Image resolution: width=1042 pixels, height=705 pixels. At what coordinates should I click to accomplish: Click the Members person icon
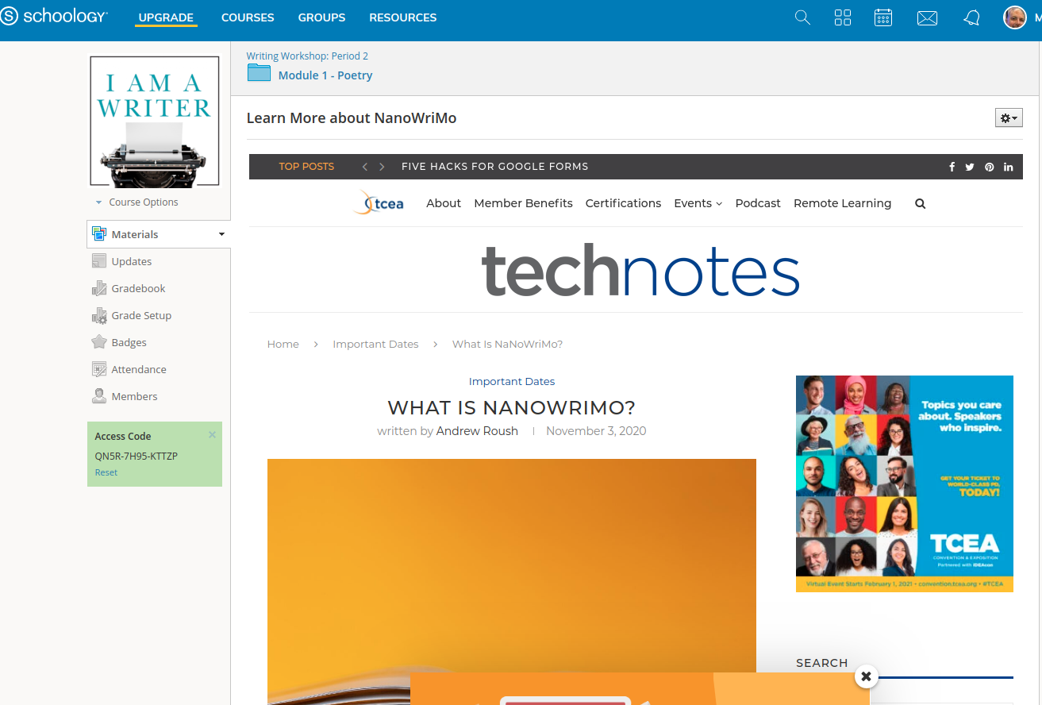[99, 396]
